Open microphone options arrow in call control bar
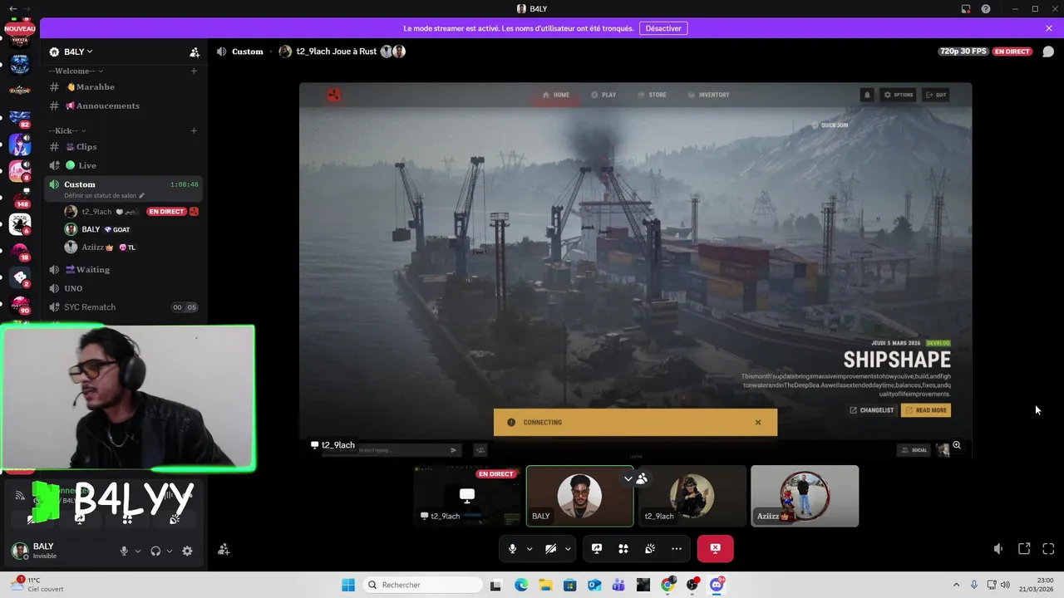The height and width of the screenshot is (598, 1064). 530,549
